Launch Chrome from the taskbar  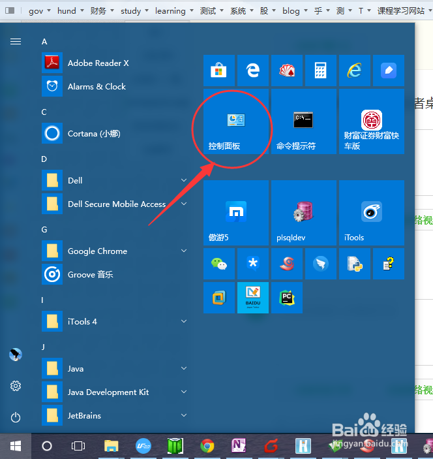click(x=207, y=446)
